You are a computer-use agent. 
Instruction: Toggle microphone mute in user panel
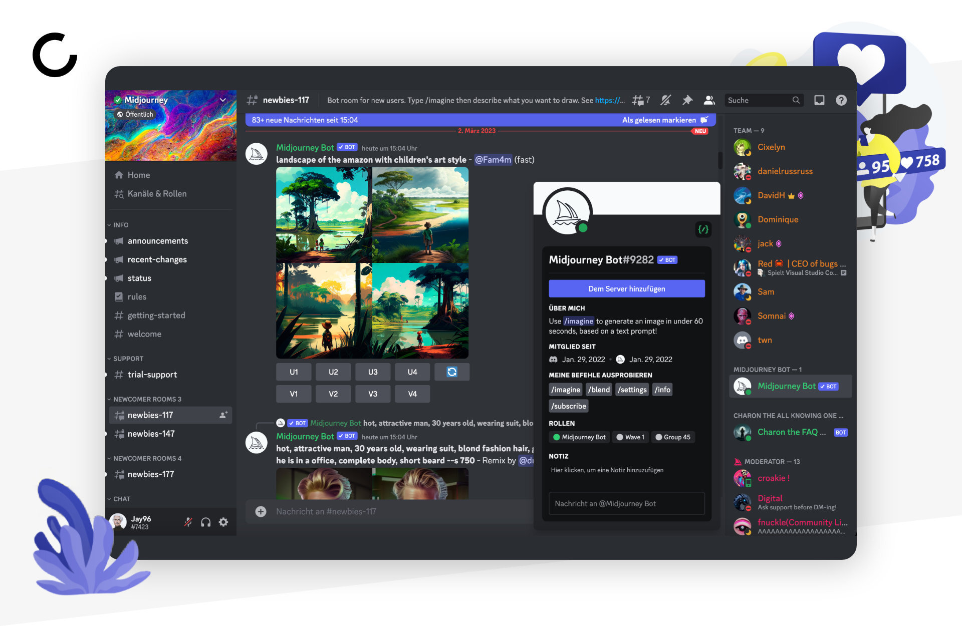pyautogui.click(x=188, y=522)
